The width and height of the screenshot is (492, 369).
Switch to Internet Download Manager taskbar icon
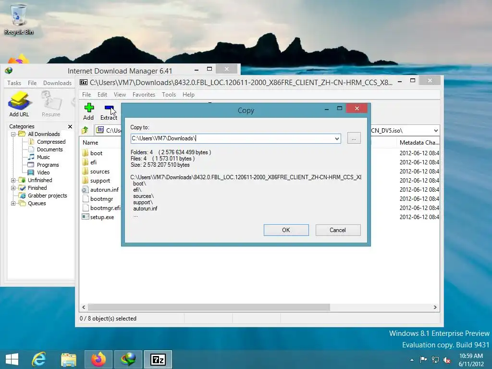coord(128,359)
